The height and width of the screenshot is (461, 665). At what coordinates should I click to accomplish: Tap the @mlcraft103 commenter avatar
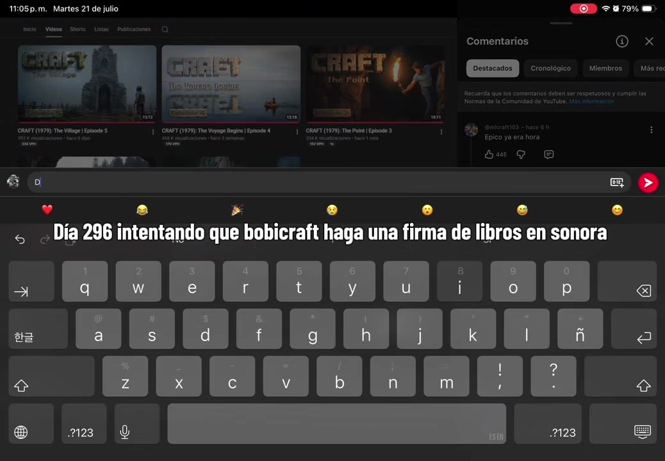tap(471, 129)
